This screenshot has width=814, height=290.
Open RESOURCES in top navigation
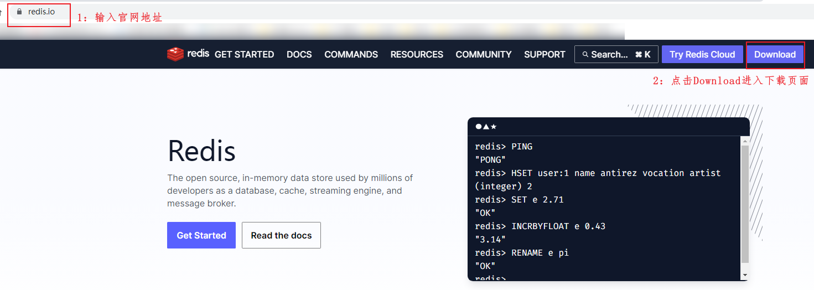[x=417, y=54]
